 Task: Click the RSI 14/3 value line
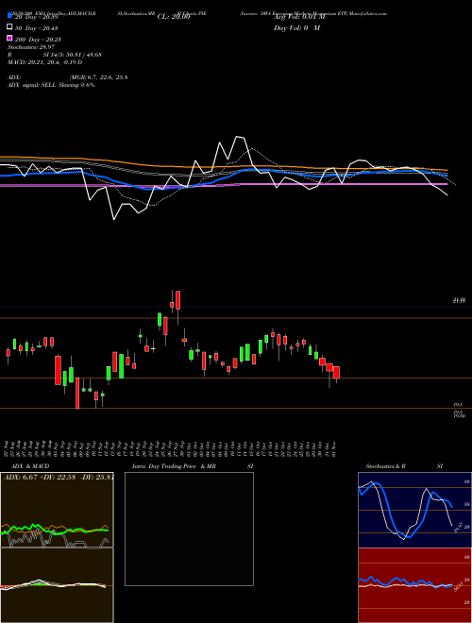(x=55, y=55)
